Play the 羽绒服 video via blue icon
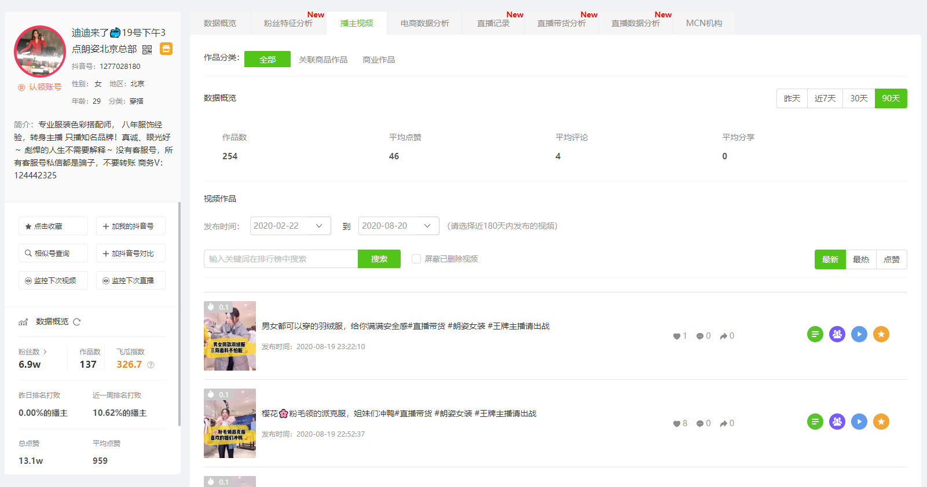 [x=859, y=334]
